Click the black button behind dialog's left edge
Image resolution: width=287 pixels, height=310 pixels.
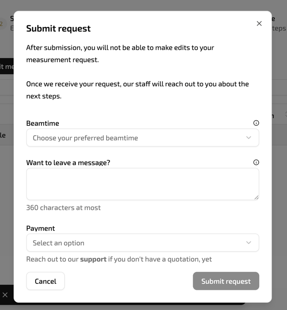pos(6,66)
